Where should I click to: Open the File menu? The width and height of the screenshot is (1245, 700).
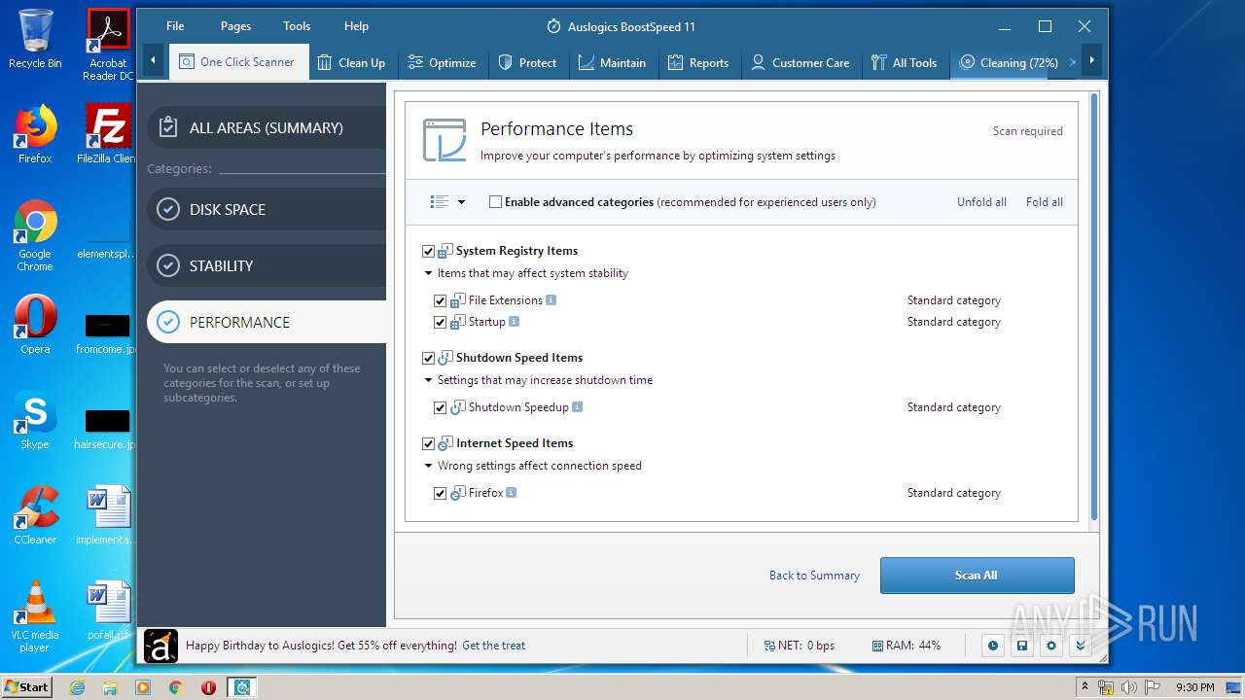pyautogui.click(x=175, y=26)
